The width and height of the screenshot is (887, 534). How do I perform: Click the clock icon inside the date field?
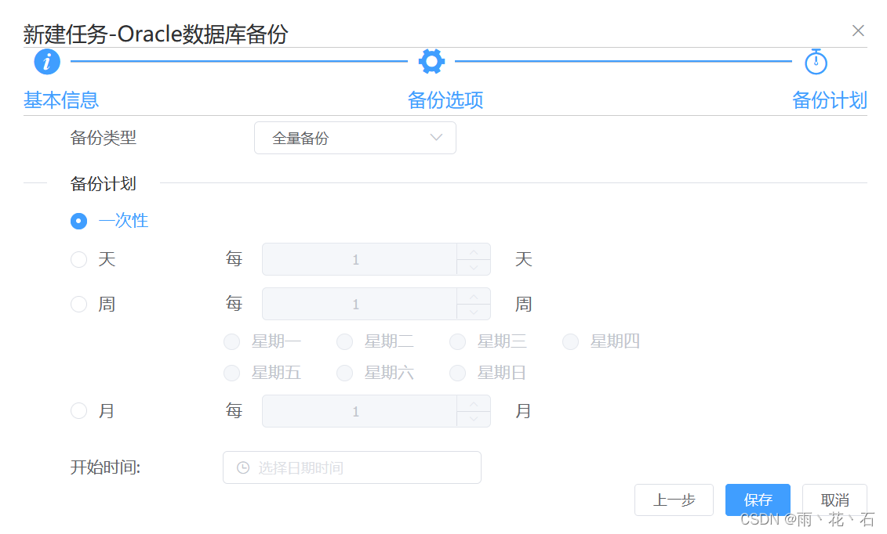click(242, 467)
